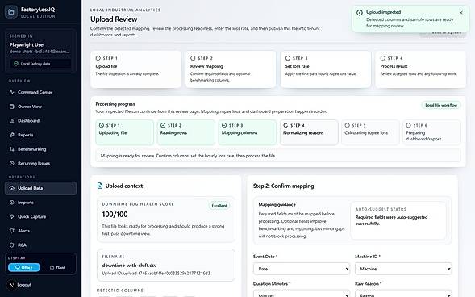Select the Step 2 Review mapping card
Screen dimensions: 475x297
[x=231, y=69]
